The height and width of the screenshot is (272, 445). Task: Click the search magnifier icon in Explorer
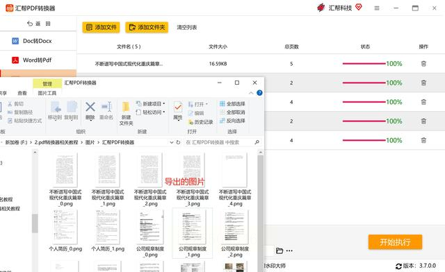(x=257, y=142)
